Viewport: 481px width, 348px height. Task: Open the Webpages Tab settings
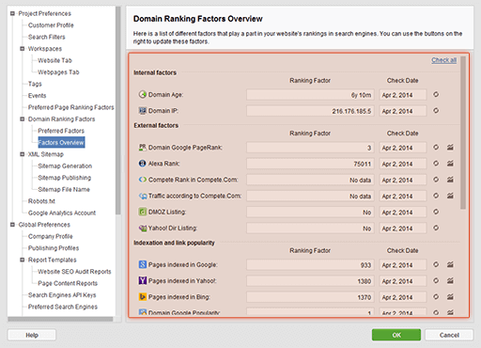58,72
